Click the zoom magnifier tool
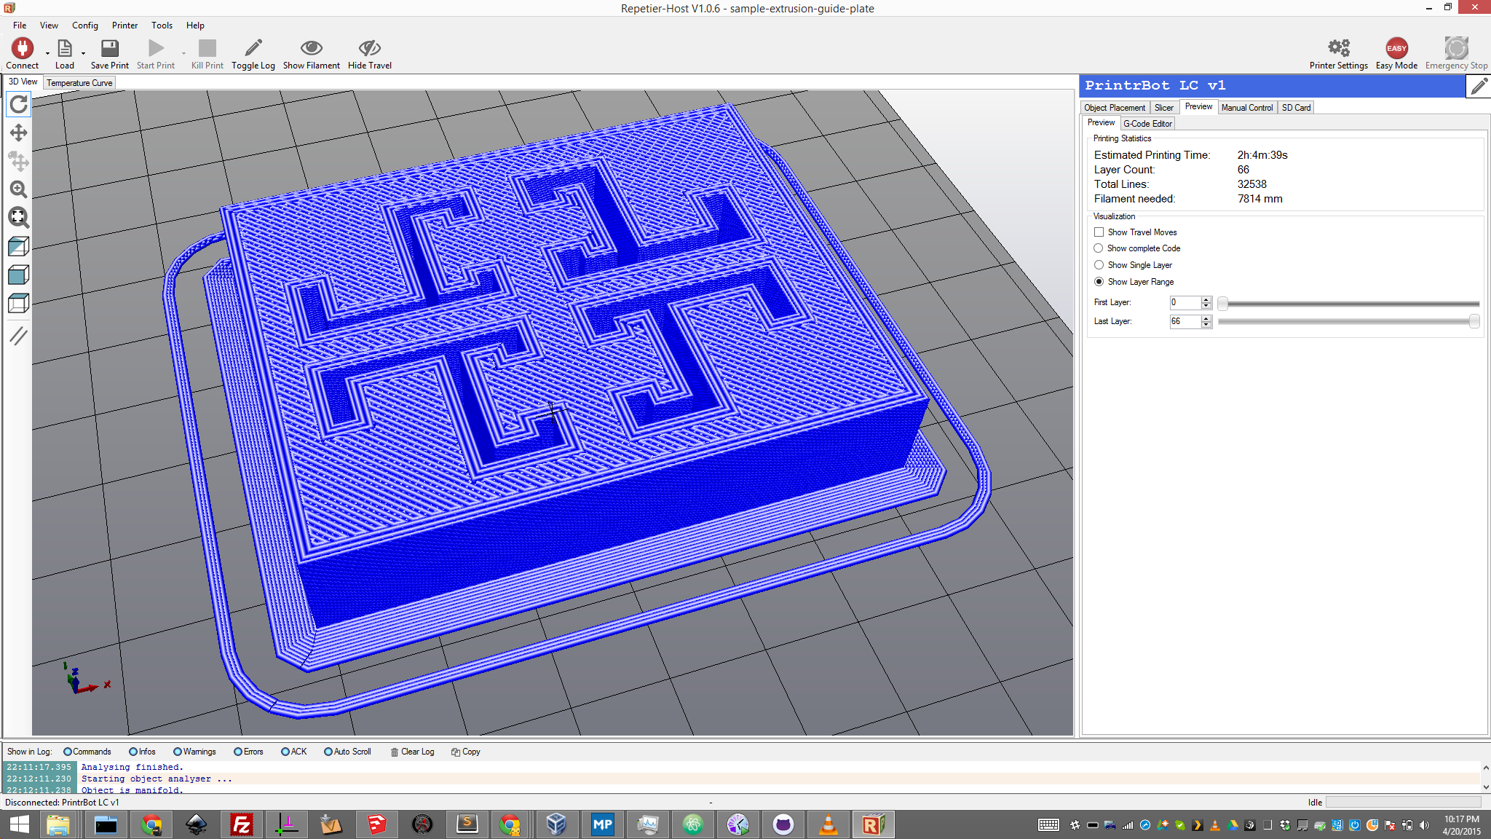This screenshot has width=1491, height=839. [18, 189]
